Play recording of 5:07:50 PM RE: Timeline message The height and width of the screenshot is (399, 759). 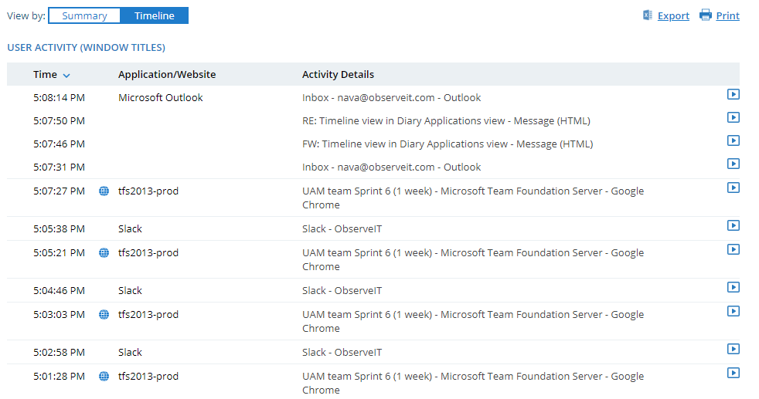(733, 117)
